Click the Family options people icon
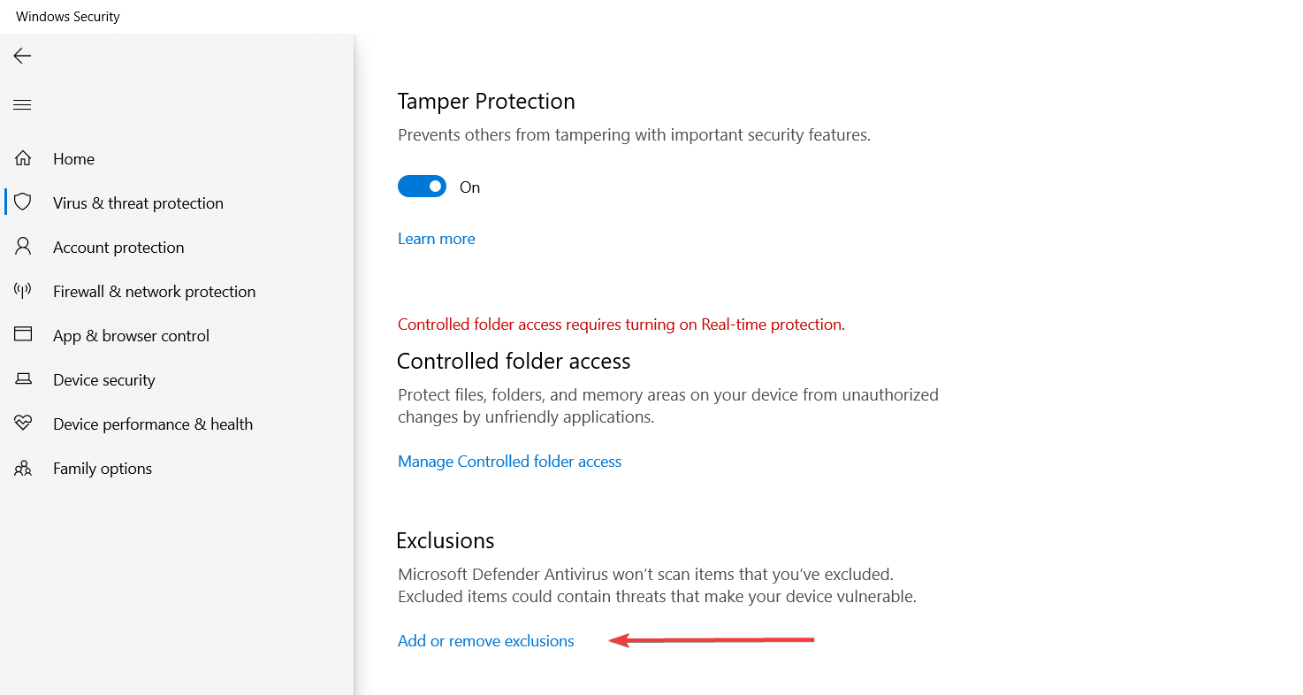1303x695 pixels. [x=23, y=468]
